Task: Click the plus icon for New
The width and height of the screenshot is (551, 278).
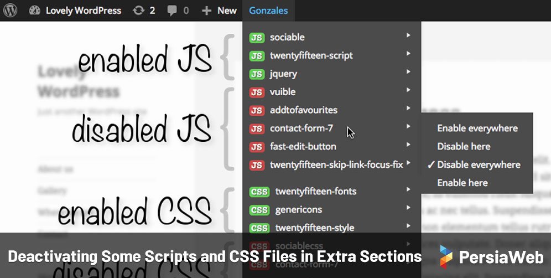Action: coord(206,11)
